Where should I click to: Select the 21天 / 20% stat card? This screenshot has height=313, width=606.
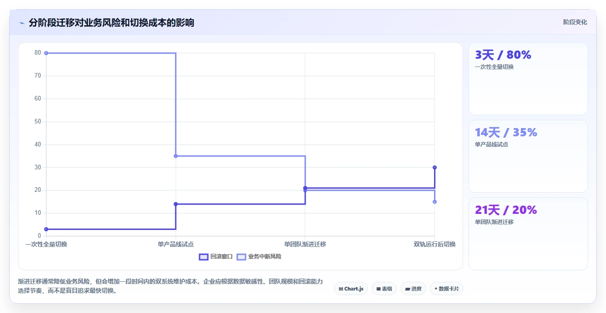[x=528, y=234]
